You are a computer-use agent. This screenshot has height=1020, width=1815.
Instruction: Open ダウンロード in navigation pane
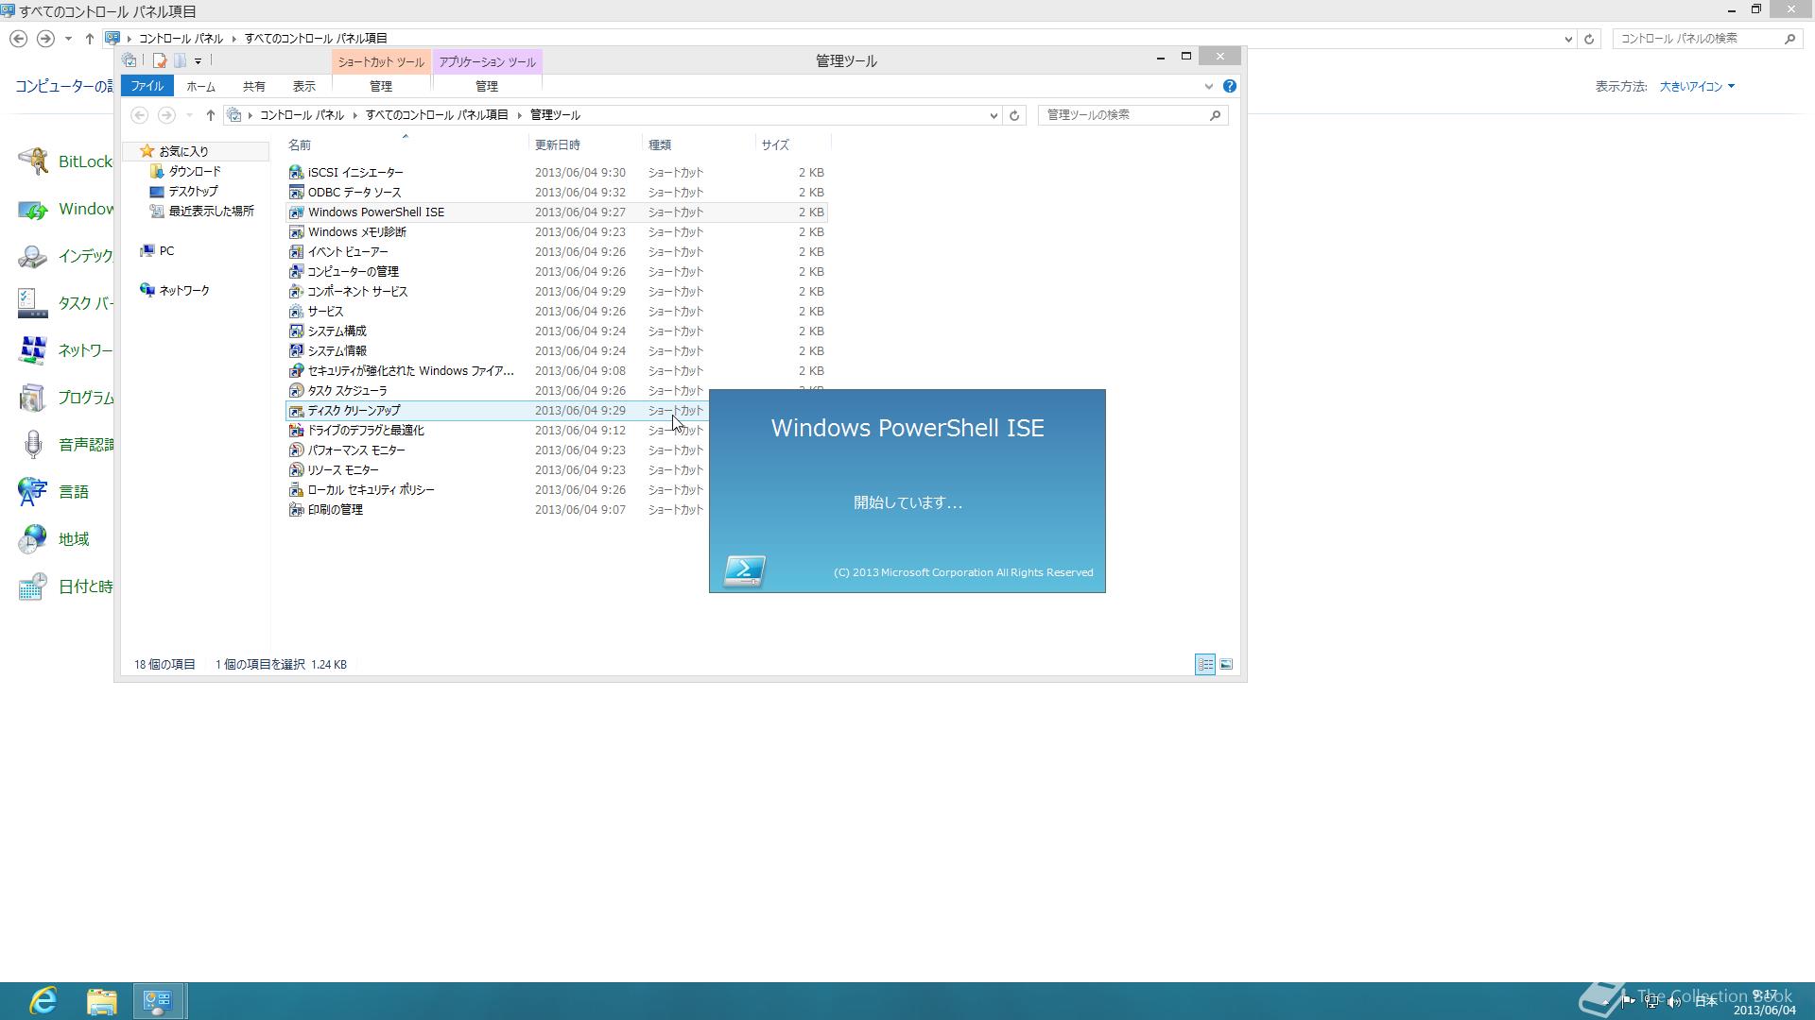[194, 172]
